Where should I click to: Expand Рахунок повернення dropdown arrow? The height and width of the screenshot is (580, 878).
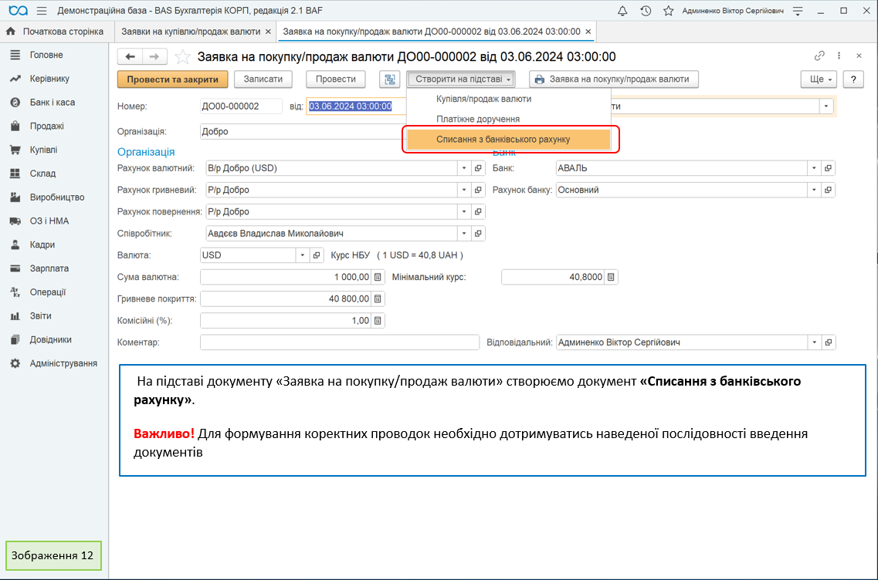click(x=463, y=211)
